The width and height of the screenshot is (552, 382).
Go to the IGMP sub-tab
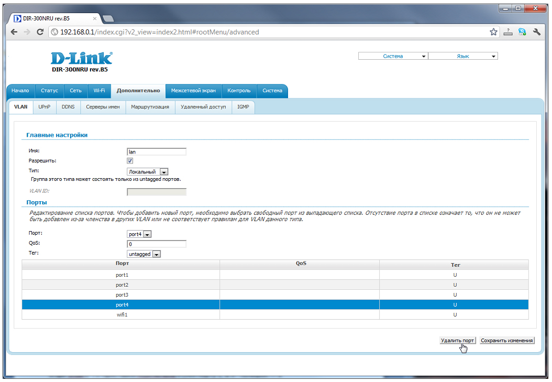243,107
